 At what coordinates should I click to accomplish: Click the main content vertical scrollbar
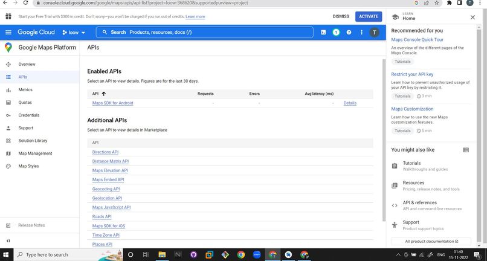(384, 140)
